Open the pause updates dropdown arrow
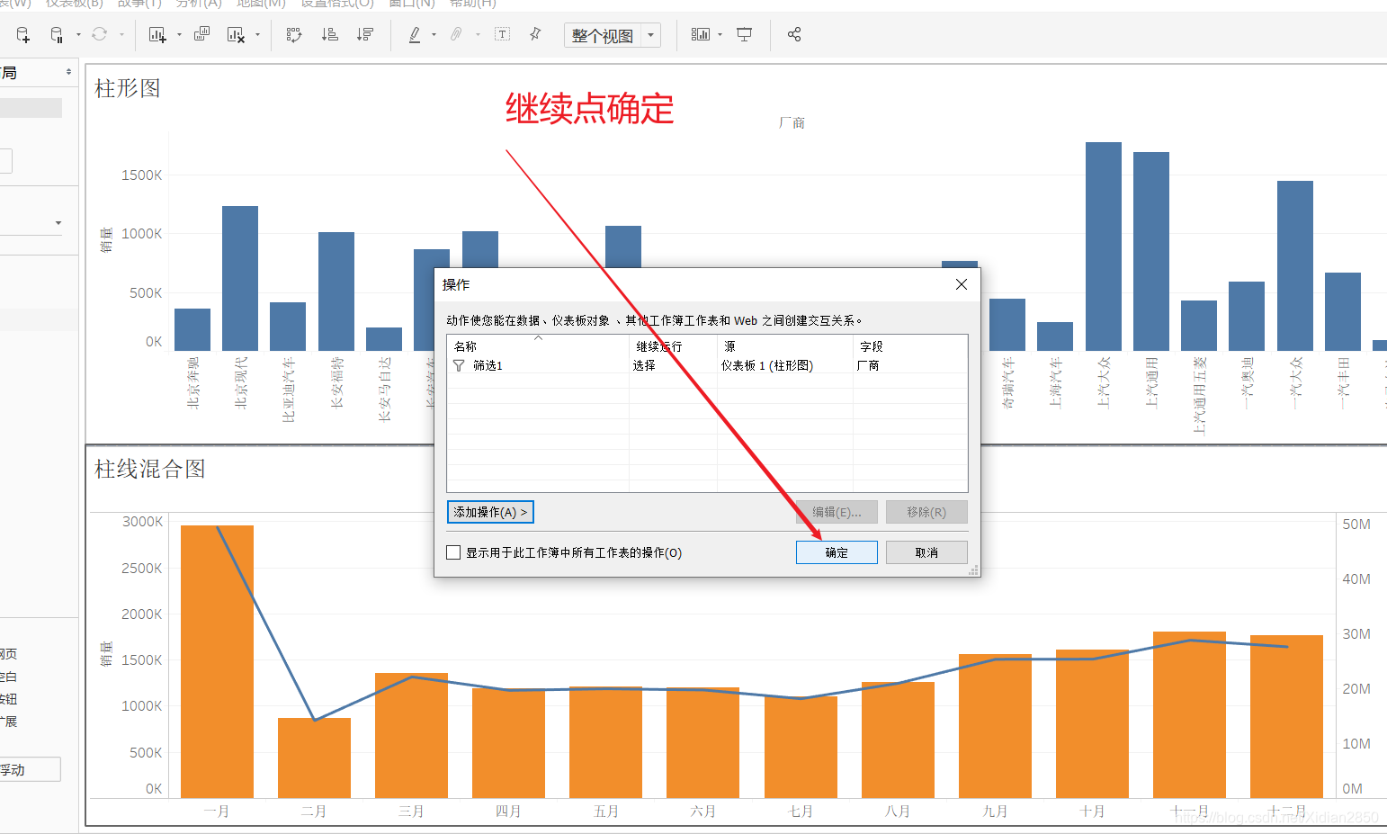This screenshot has height=834, width=1387. [x=78, y=35]
